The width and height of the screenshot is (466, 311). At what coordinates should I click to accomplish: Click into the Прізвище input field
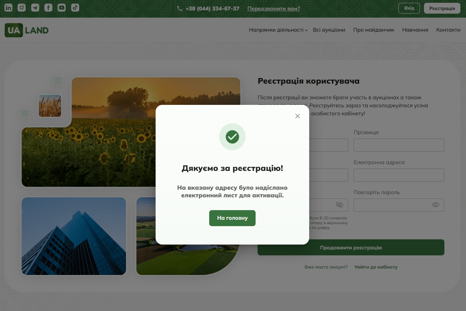399,145
